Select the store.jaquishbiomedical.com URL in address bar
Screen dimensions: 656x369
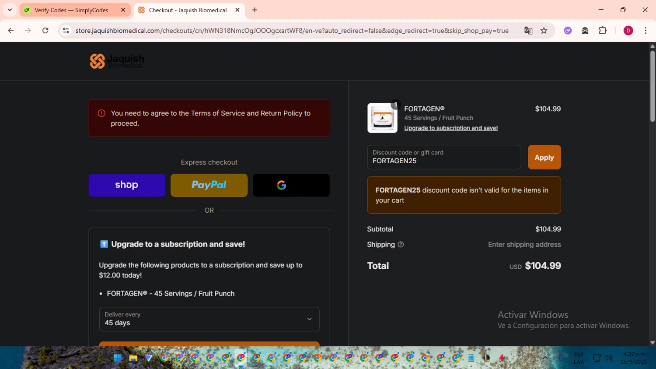[292, 31]
